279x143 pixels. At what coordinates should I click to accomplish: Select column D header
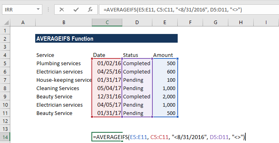(x=137, y=23)
